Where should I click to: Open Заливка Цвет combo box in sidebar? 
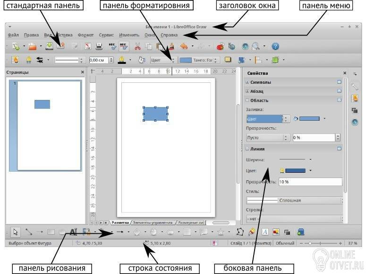(268, 119)
